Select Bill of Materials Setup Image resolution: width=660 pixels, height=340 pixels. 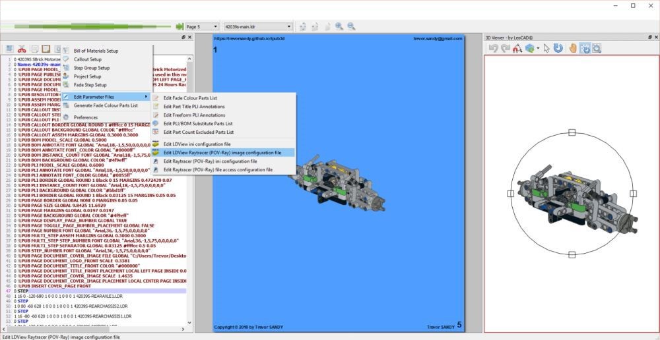96,51
